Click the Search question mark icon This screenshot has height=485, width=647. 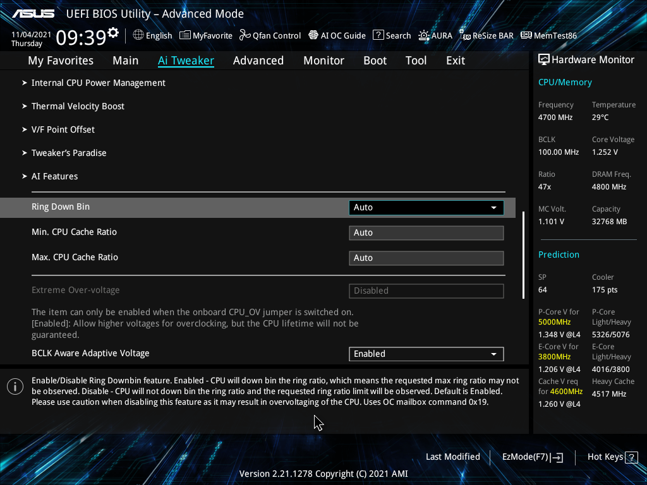coord(378,35)
